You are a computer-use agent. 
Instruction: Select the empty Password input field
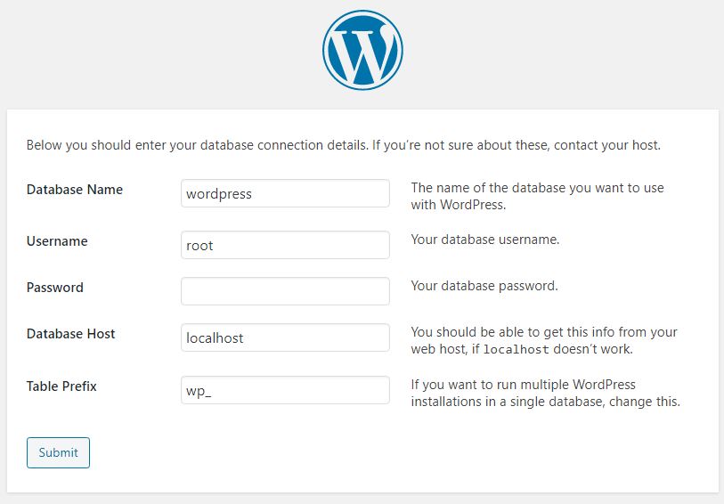pos(285,291)
